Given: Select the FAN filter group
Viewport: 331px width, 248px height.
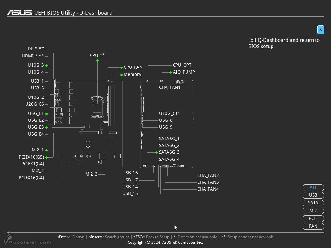Looking at the screenshot, I should [x=313, y=226].
